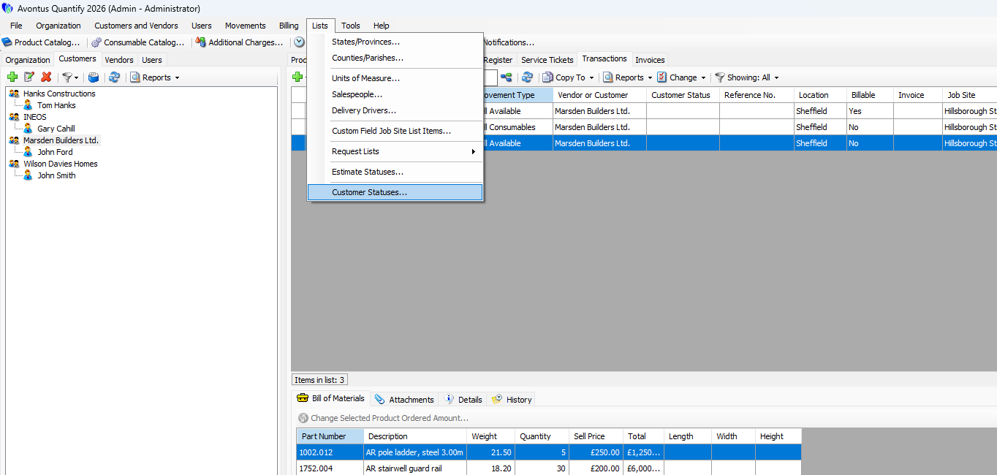Image resolution: width=997 pixels, height=475 pixels.
Task: Click the AR pole ladder, steel 3.00m description
Action: pyautogui.click(x=414, y=452)
